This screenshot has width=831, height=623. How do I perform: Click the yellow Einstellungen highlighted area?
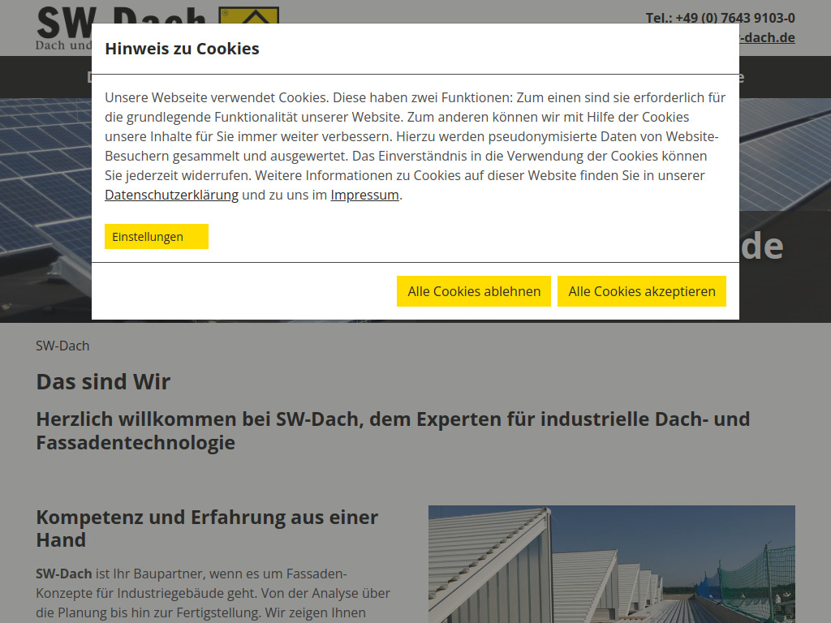coord(156,236)
